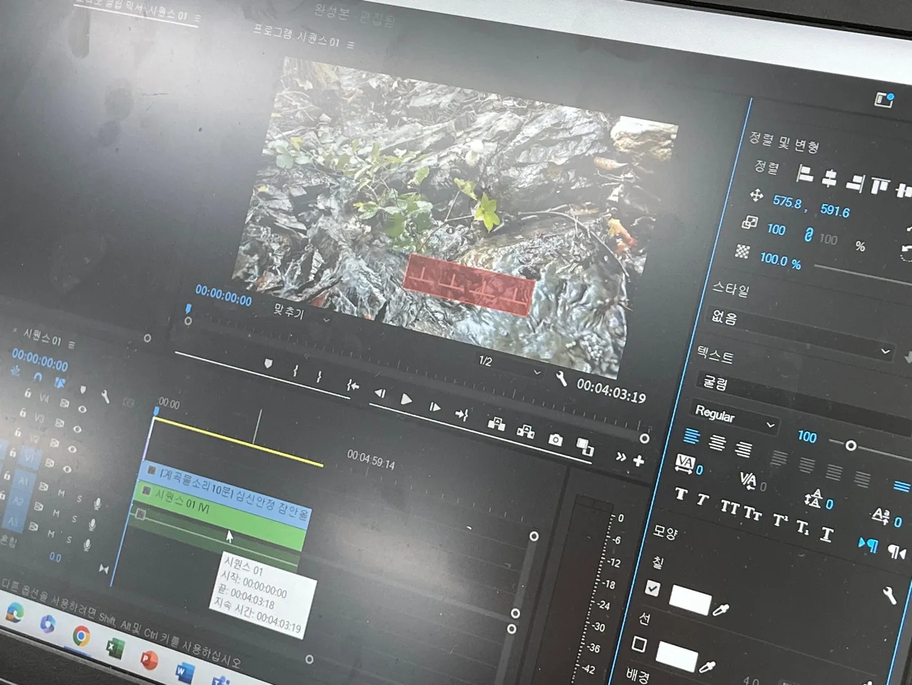
Task: Expand the transport overflow double-arrow
Action: pos(621,456)
